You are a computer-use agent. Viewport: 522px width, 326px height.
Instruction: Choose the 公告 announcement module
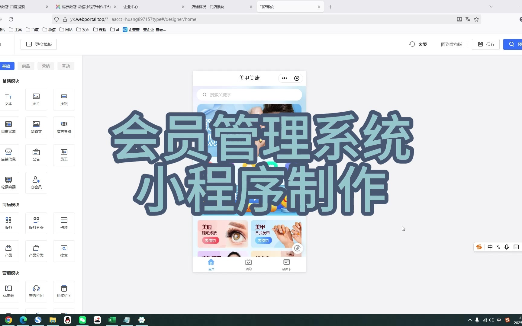(x=36, y=155)
